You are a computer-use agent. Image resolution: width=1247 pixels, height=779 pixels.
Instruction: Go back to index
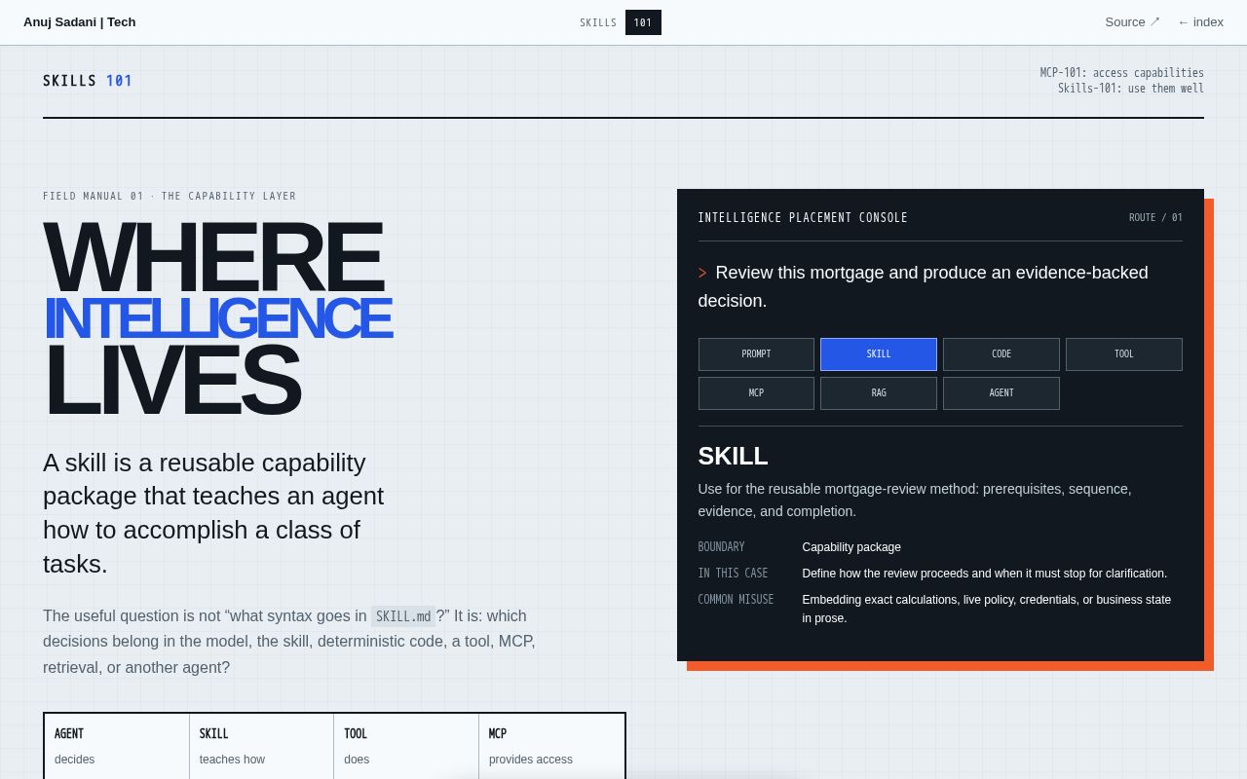coord(1200,22)
